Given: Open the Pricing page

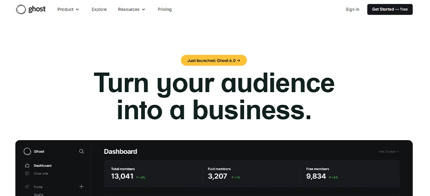Looking at the screenshot, I should point(164,9).
